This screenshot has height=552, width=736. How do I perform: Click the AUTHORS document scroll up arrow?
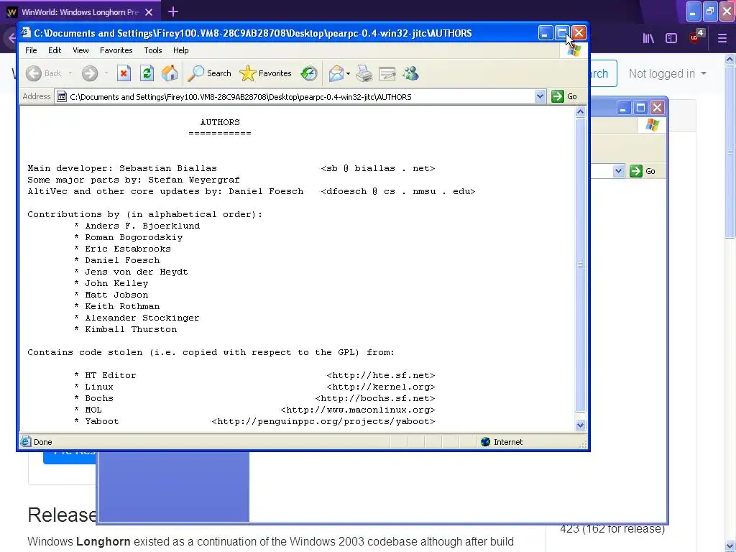point(580,111)
